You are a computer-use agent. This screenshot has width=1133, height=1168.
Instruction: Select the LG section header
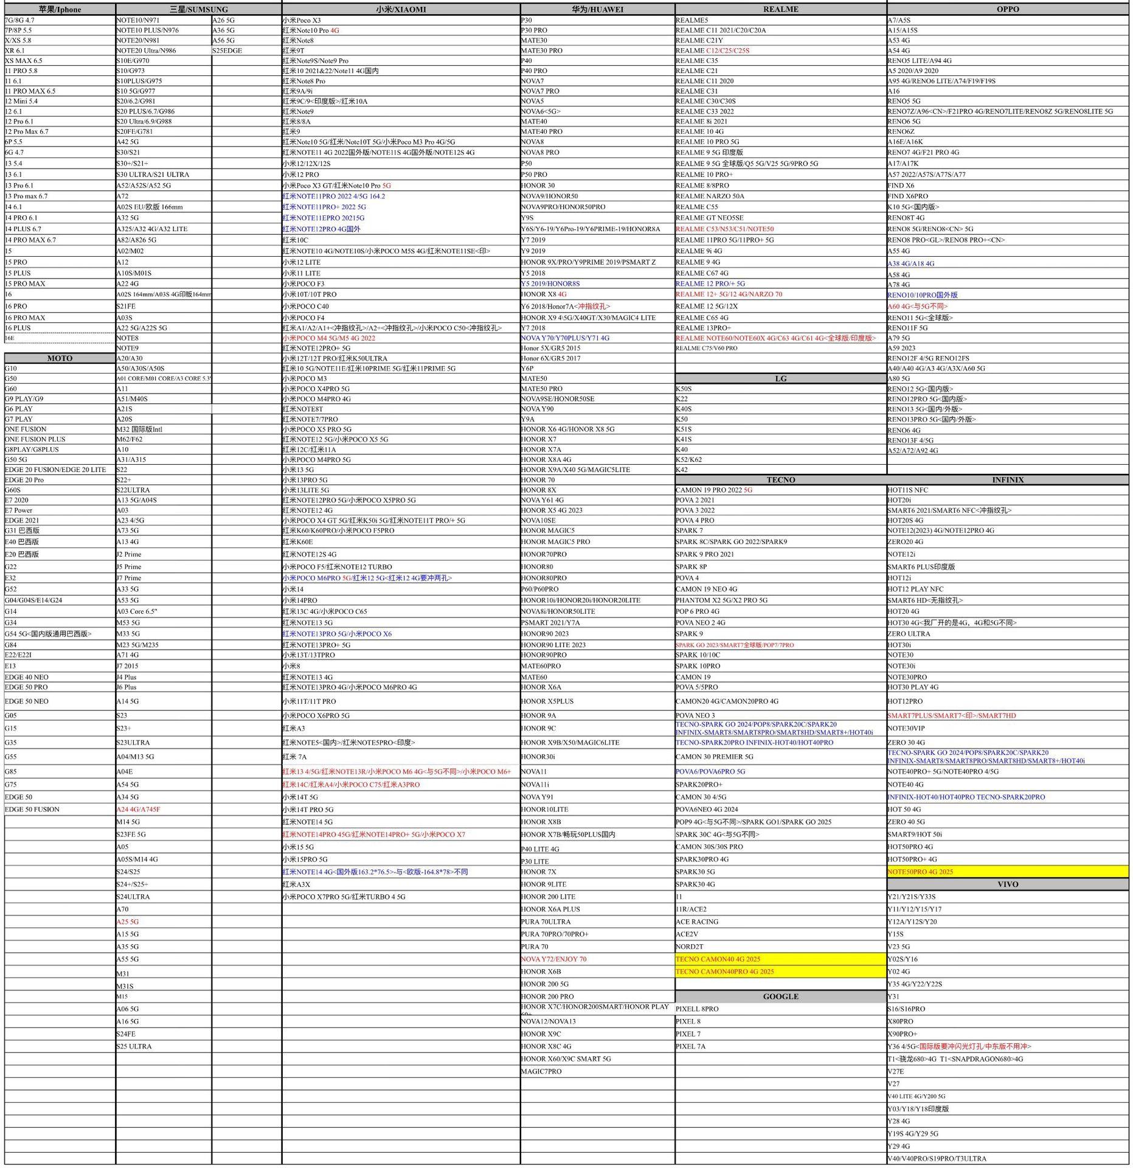781,378
